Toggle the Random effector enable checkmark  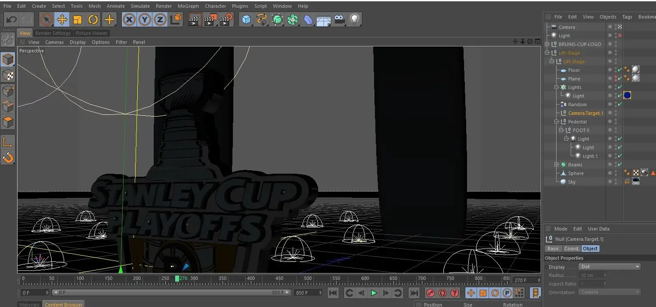coord(620,104)
